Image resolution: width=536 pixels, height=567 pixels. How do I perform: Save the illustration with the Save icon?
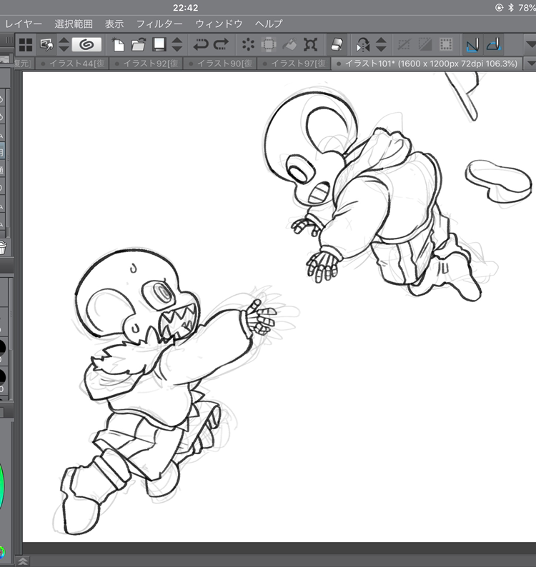(159, 45)
